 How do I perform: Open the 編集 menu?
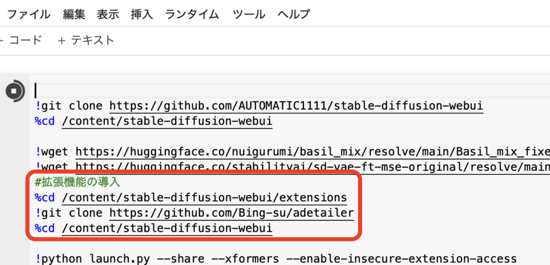tap(74, 14)
